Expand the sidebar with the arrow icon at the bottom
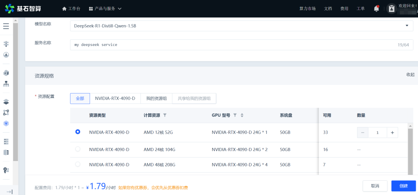 click(x=9, y=192)
